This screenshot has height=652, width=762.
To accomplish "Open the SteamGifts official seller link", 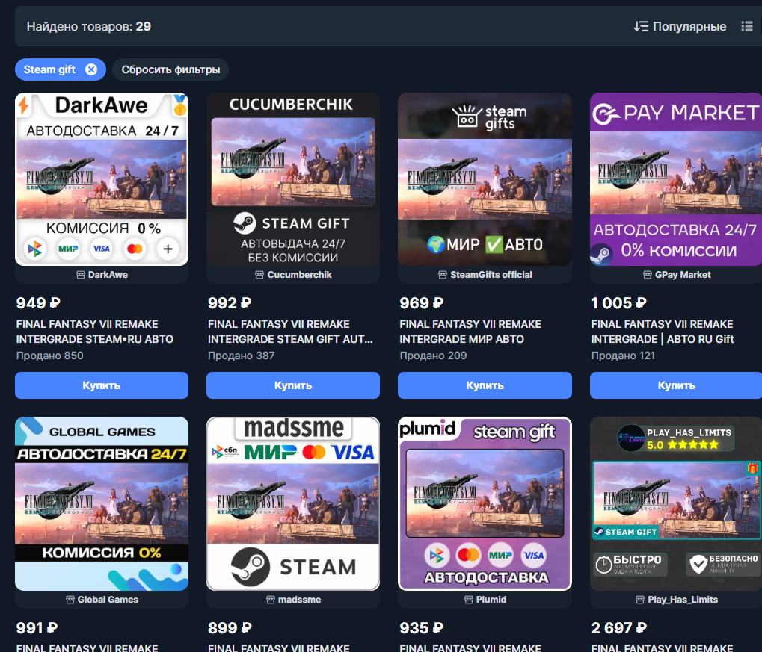I will (x=485, y=275).
